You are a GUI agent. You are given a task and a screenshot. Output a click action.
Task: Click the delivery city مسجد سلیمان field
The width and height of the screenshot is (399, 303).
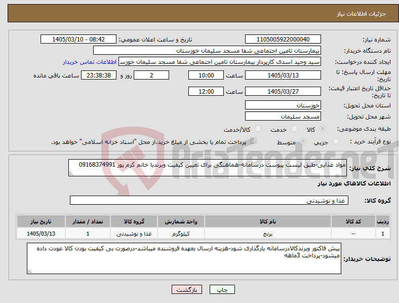(283, 117)
